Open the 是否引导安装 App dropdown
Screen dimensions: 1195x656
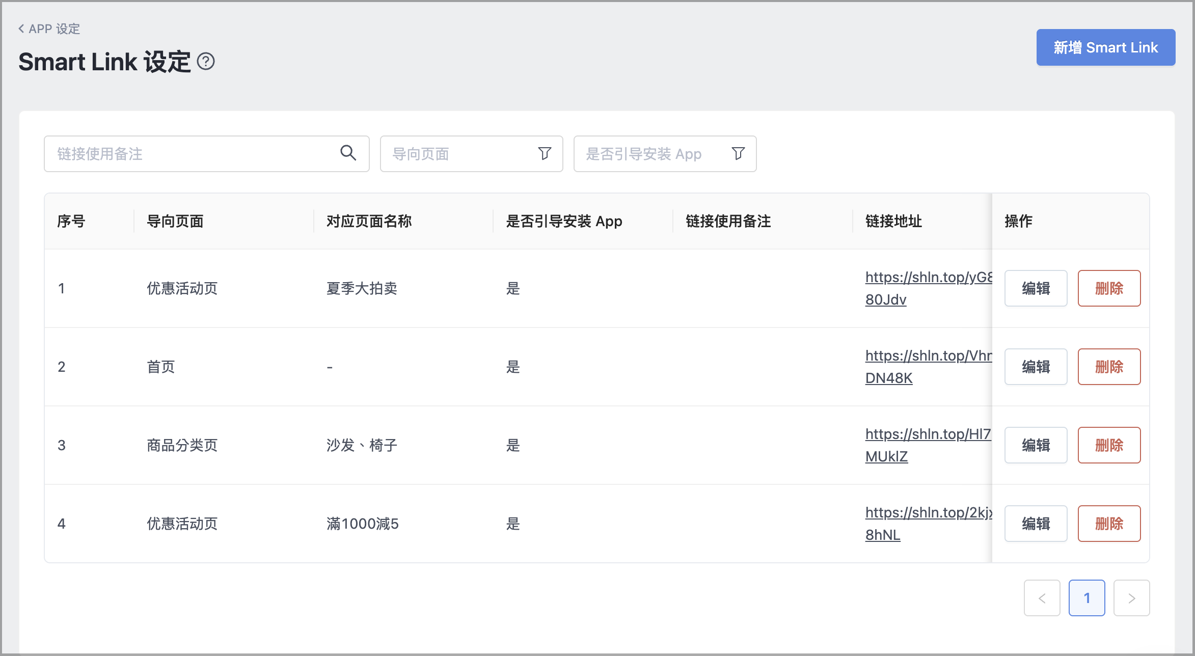coord(665,154)
